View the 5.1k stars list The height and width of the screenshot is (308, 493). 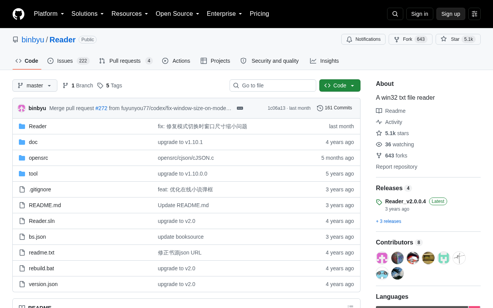click(x=392, y=133)
